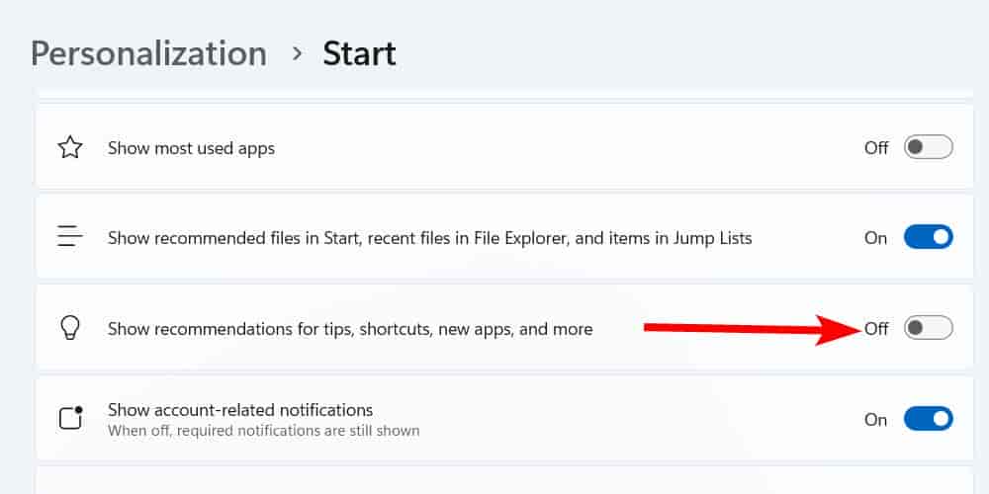The height and width of the screenshot is (494, 989).
Task: Go back to the Personalization breadcrumb
Action: (149, 53)
